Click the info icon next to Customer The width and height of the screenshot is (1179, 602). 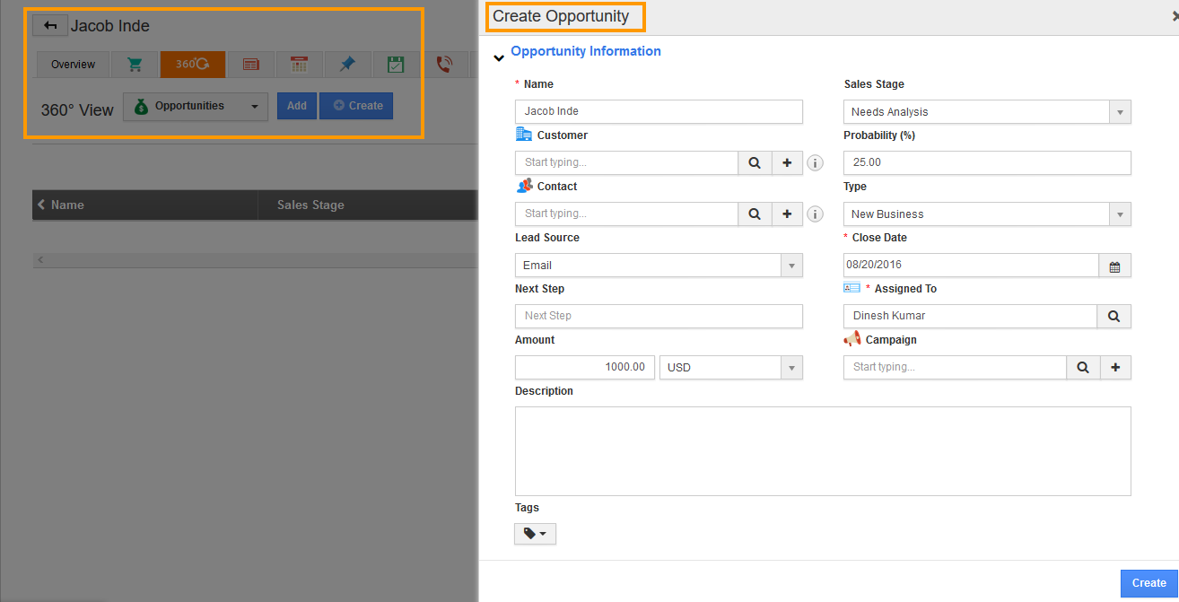815,163
